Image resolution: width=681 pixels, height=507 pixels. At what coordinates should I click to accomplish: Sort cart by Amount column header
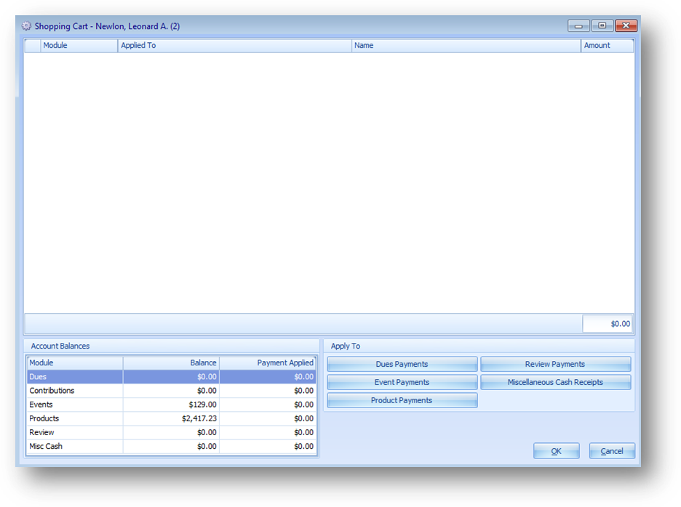(608, 46)
